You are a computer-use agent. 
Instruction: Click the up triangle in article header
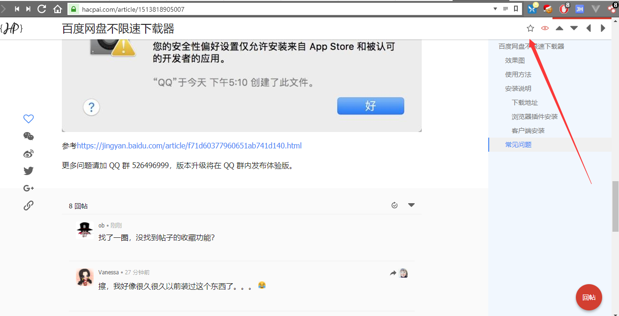coord(559,29)
